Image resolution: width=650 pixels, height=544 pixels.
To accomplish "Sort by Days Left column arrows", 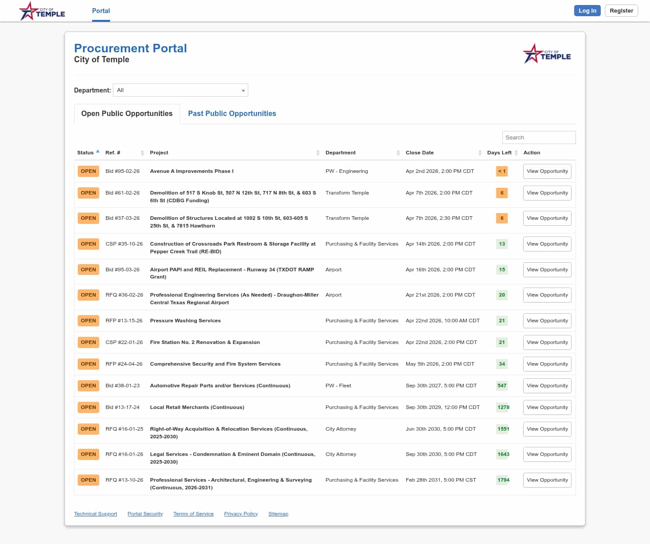I will (x=516, y=153).
